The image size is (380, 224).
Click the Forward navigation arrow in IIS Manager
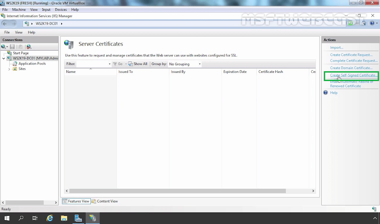[x=13, y=23]
